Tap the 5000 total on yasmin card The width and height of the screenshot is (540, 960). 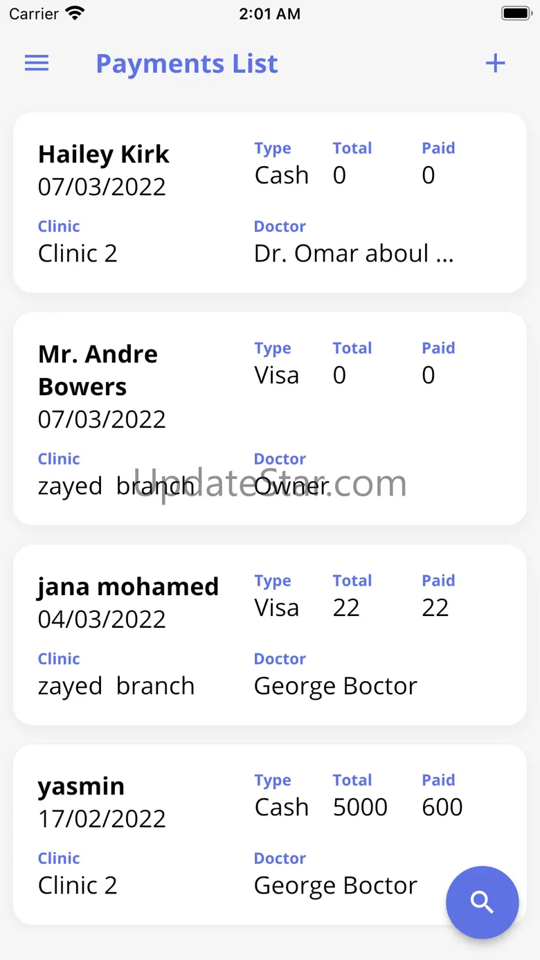tap(360, 807)
